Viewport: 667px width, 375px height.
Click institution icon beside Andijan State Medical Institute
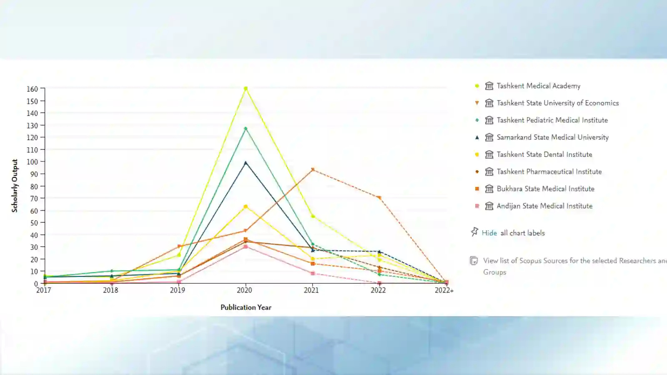point(489,206)
